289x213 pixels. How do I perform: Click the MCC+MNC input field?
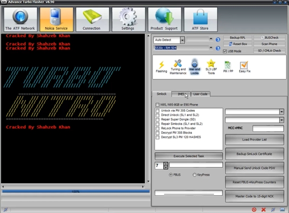[x=268, y=128]
